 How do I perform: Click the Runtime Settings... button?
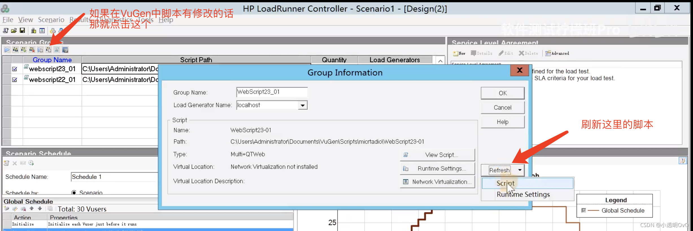(x=437, y=168)
